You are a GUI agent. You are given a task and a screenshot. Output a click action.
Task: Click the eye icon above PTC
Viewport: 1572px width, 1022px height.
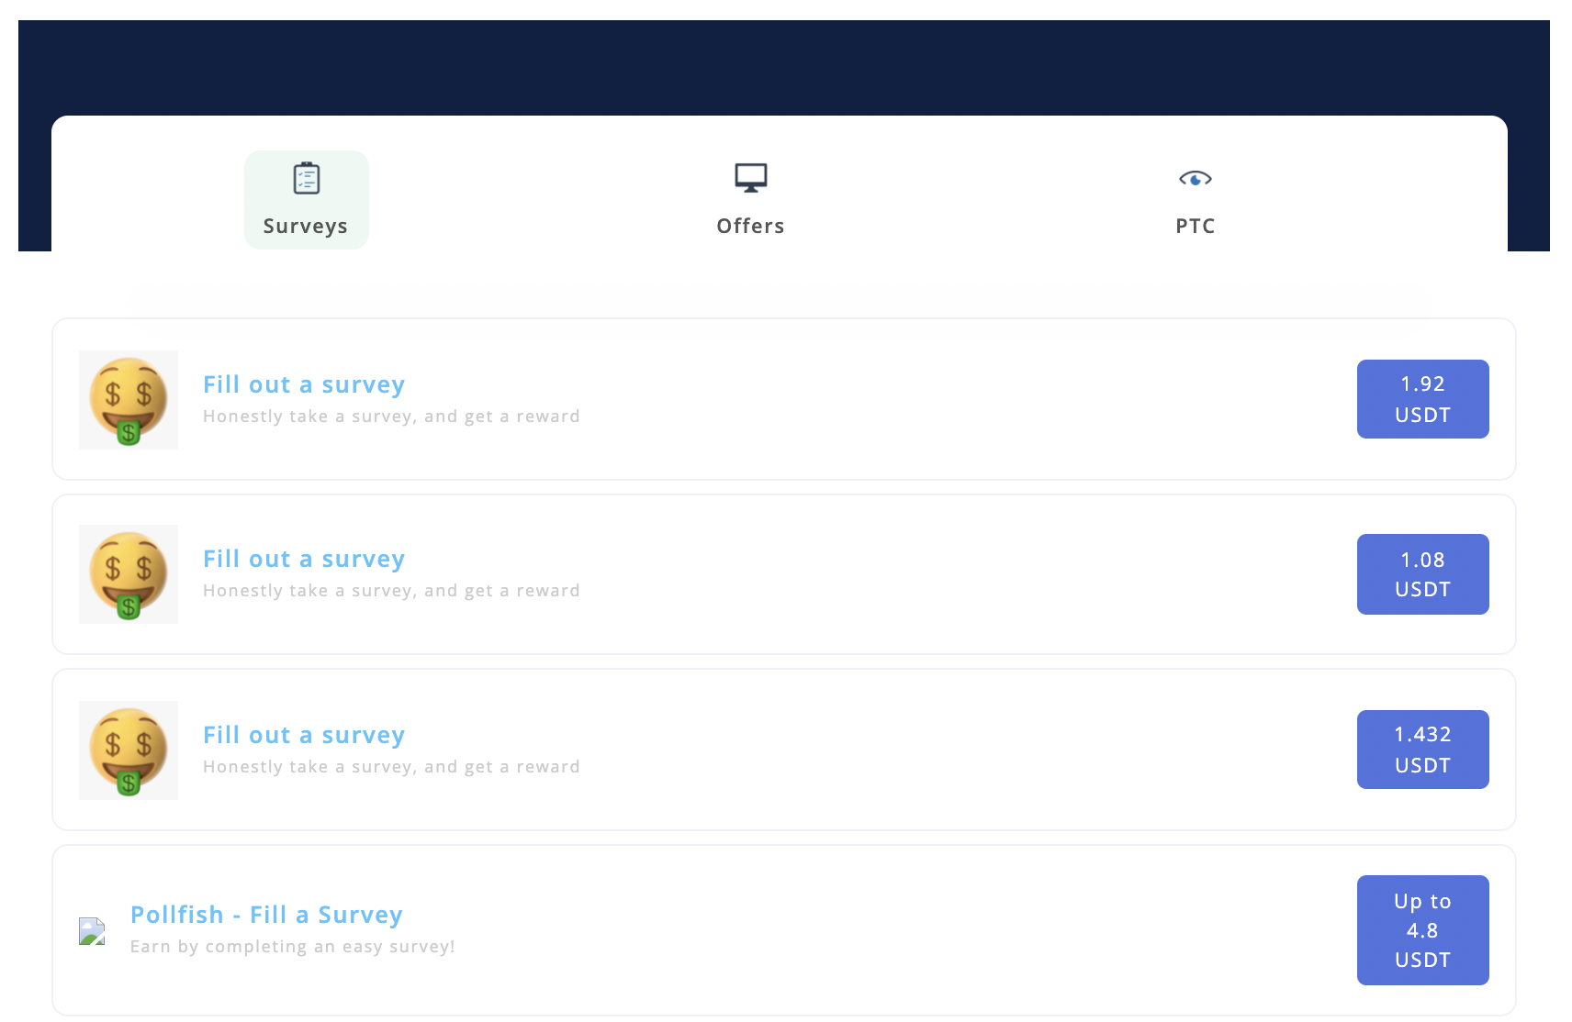[1195, 178]
